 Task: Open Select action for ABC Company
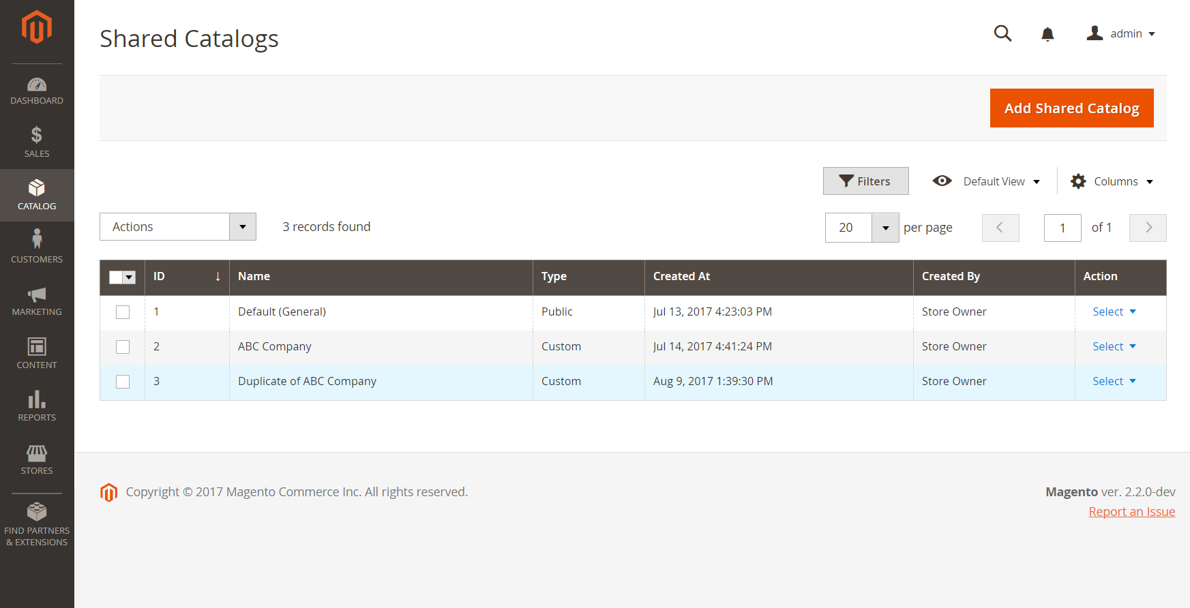1114,346
